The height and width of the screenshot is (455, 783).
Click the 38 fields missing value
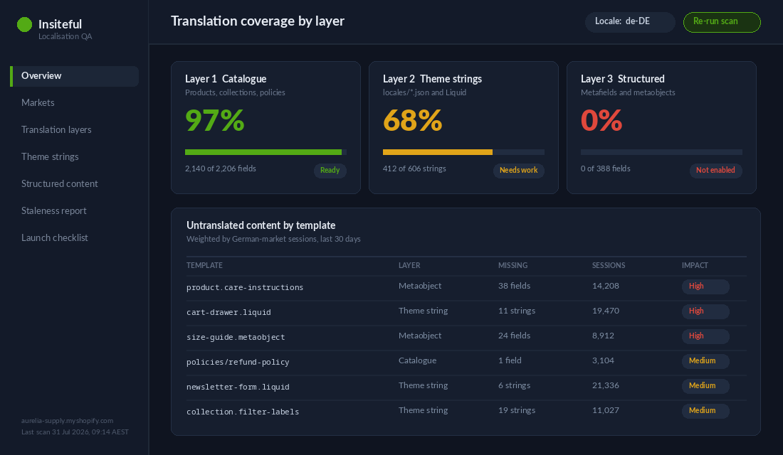coord(515,286)
